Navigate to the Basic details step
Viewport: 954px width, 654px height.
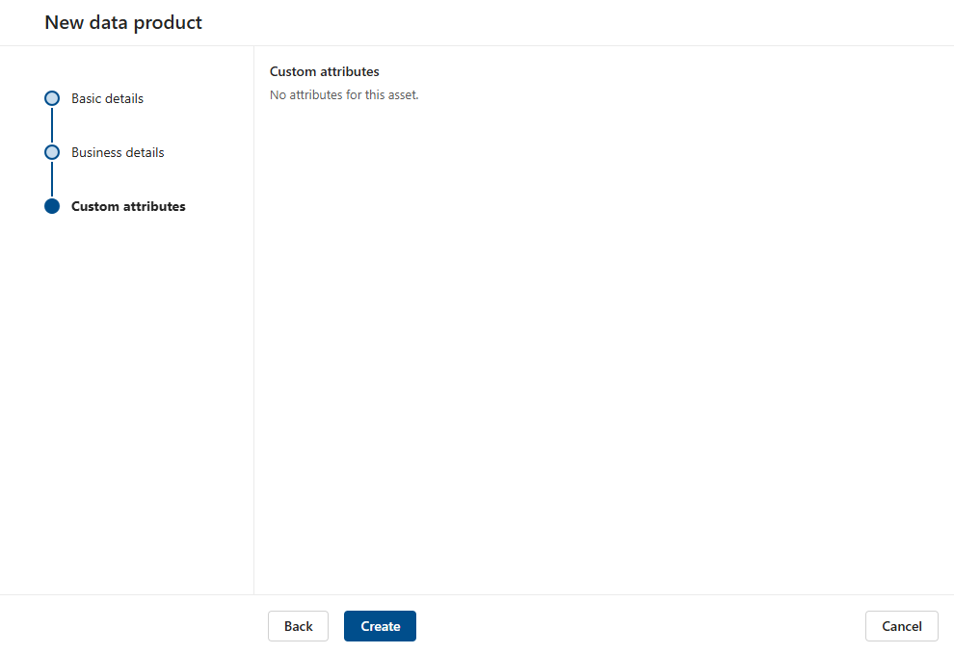click(x=107, y=98)
